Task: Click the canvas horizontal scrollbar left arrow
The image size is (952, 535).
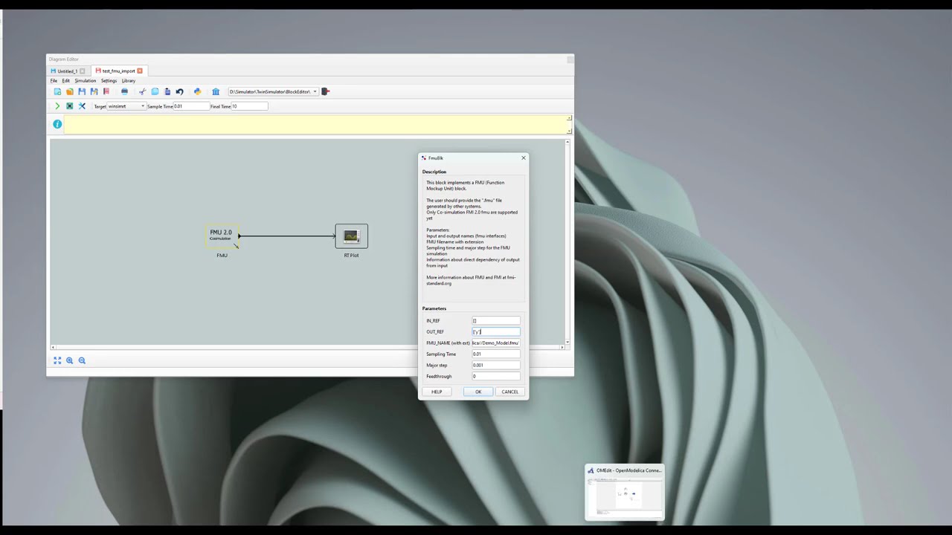Action: [x=53, y=347]
